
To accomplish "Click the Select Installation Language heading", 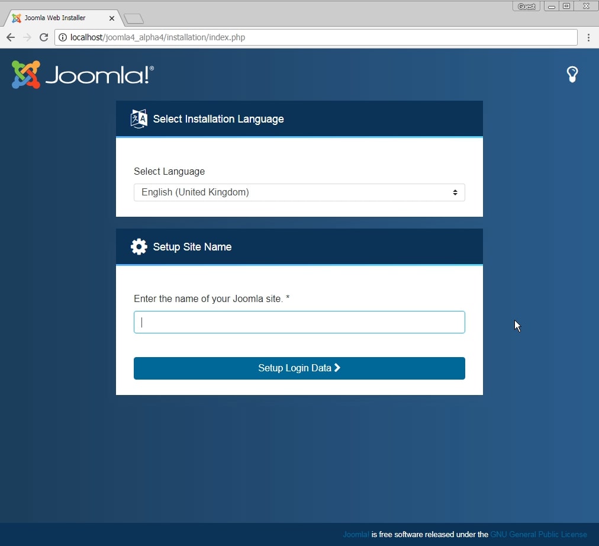I will (218, 119).
